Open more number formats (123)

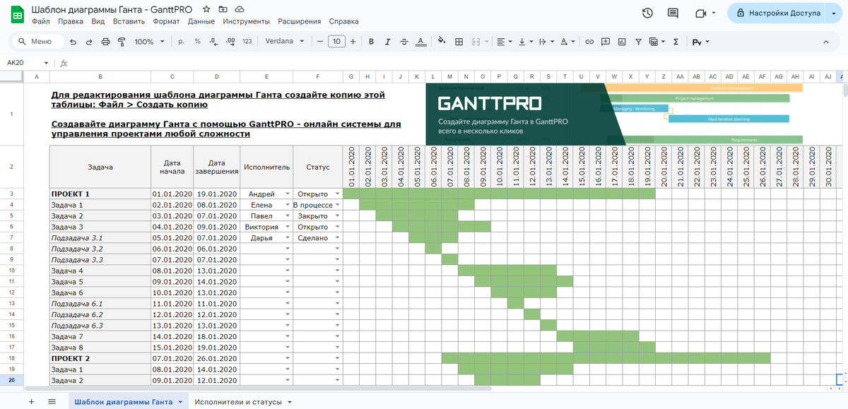click(247, 42)
